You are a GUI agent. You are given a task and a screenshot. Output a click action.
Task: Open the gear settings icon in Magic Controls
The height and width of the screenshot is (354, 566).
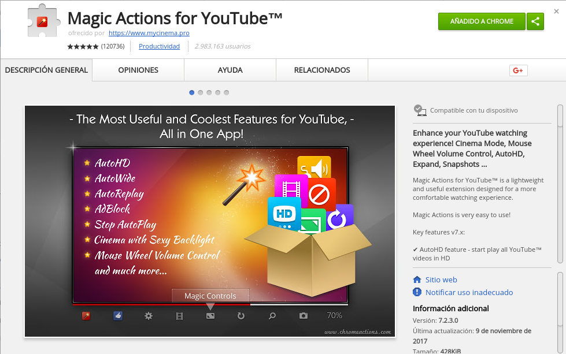(149, 316)
